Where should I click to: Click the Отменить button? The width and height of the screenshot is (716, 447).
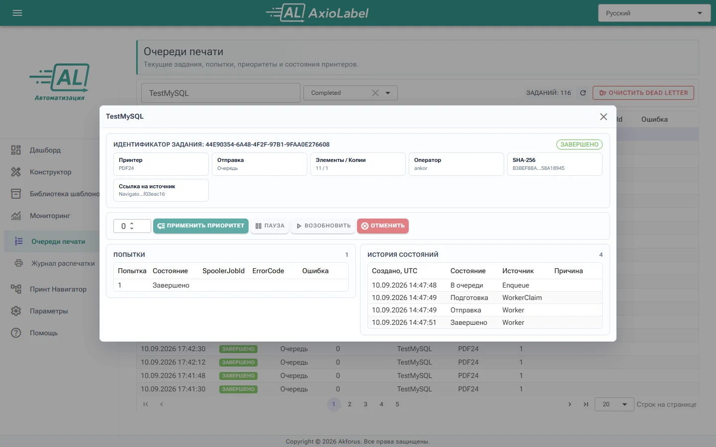click(383, 226)
